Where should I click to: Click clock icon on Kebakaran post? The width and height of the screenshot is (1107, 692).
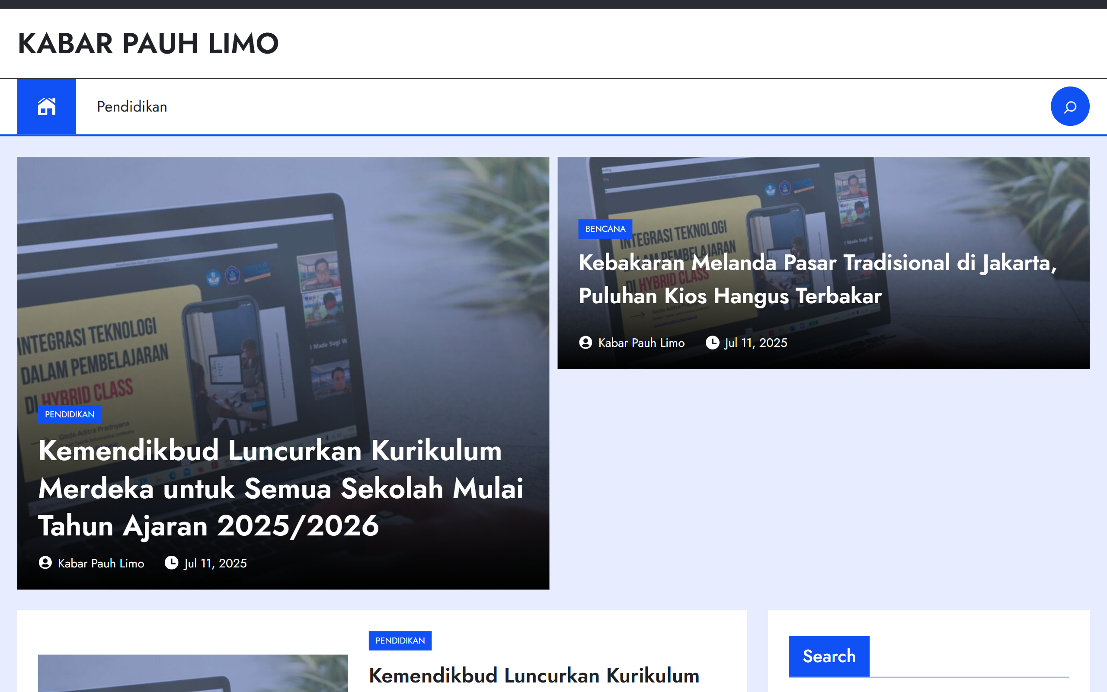click(x=712, y=343)
